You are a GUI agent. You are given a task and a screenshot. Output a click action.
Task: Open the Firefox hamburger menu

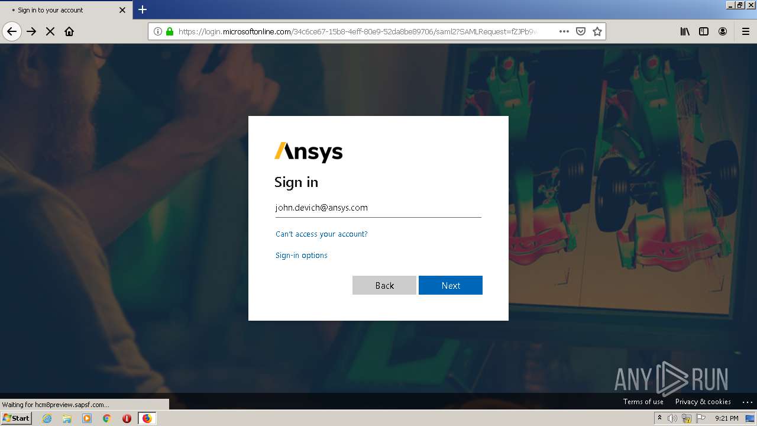point(745,31)
